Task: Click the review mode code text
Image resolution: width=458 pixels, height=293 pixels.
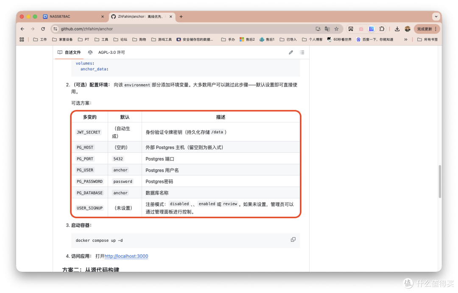Action: click(230, 204)
